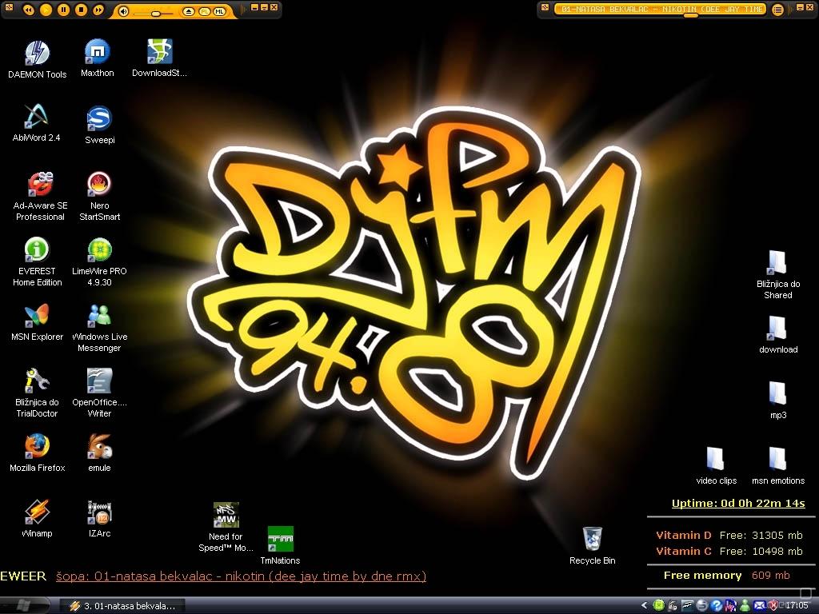The image size is (819, 614).
Task: Click the Vitamin C free space row
Action: coord(729,552)
